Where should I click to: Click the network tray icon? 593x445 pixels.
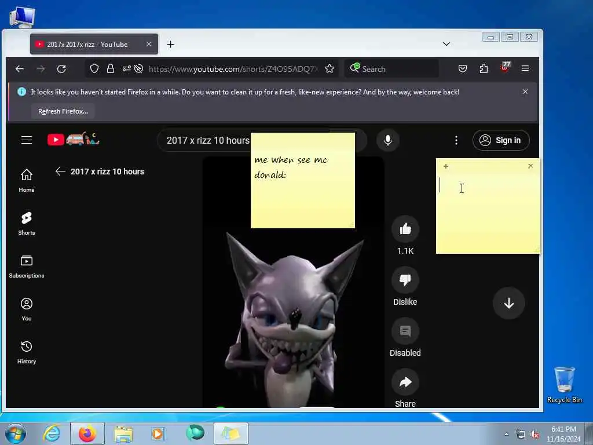tap(521, 435)
